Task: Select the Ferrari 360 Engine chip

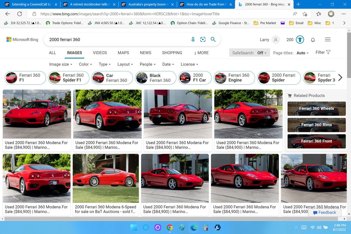Action: (234, 78)
